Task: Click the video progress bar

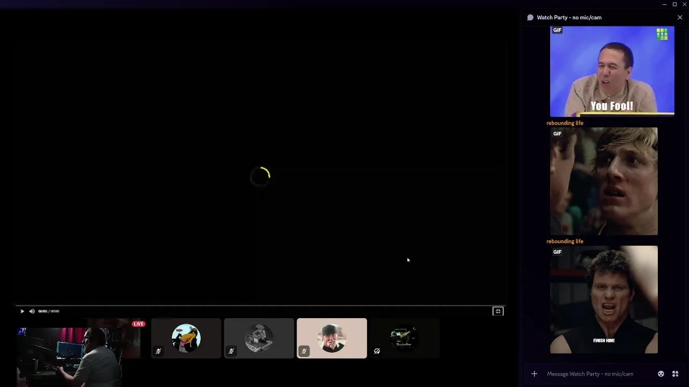Action: click(x=259, y=305)
